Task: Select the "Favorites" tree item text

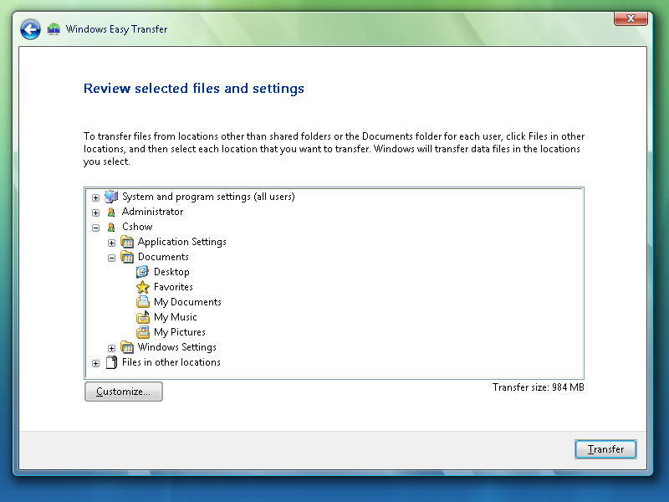Action: coord(173,287)
